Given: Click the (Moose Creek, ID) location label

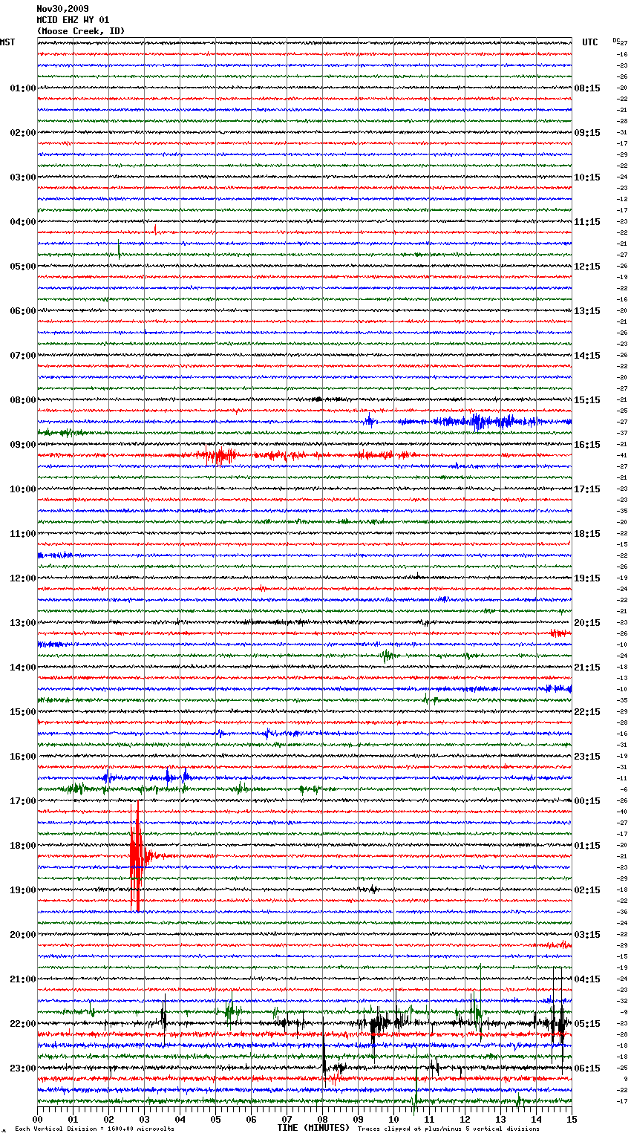Looking at the screenshot, I should tap(81, 31).
